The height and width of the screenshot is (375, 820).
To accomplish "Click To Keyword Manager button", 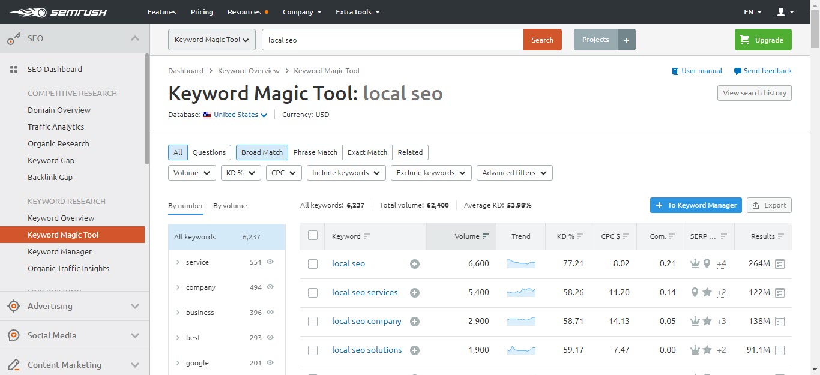I will click(x=696, y=205).
